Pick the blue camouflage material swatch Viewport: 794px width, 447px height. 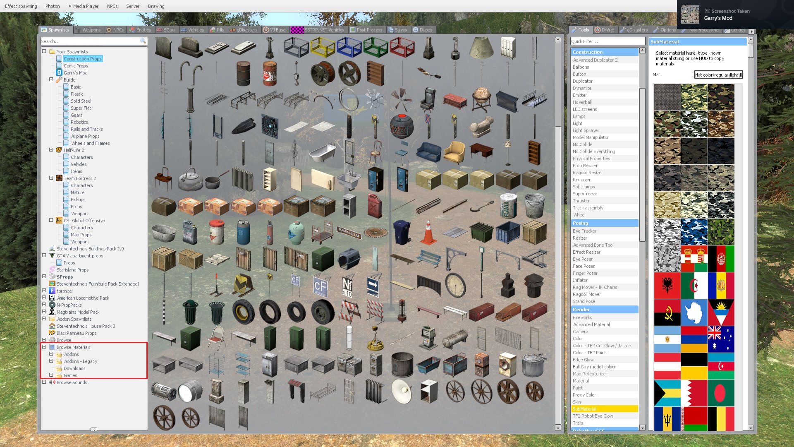click(694, 232)
